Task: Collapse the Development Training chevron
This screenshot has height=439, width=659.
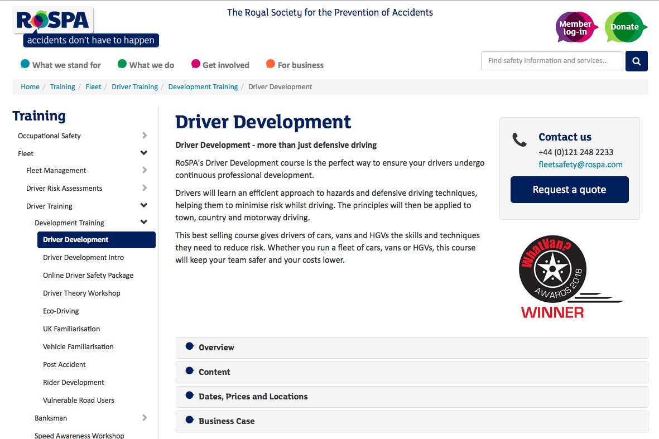Action: (x=144, y=222)
